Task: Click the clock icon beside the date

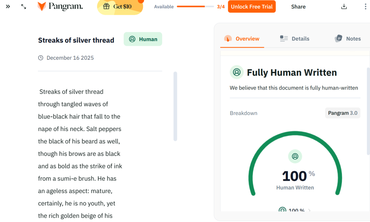Action: pyautogui.click(x=41, y=58)
